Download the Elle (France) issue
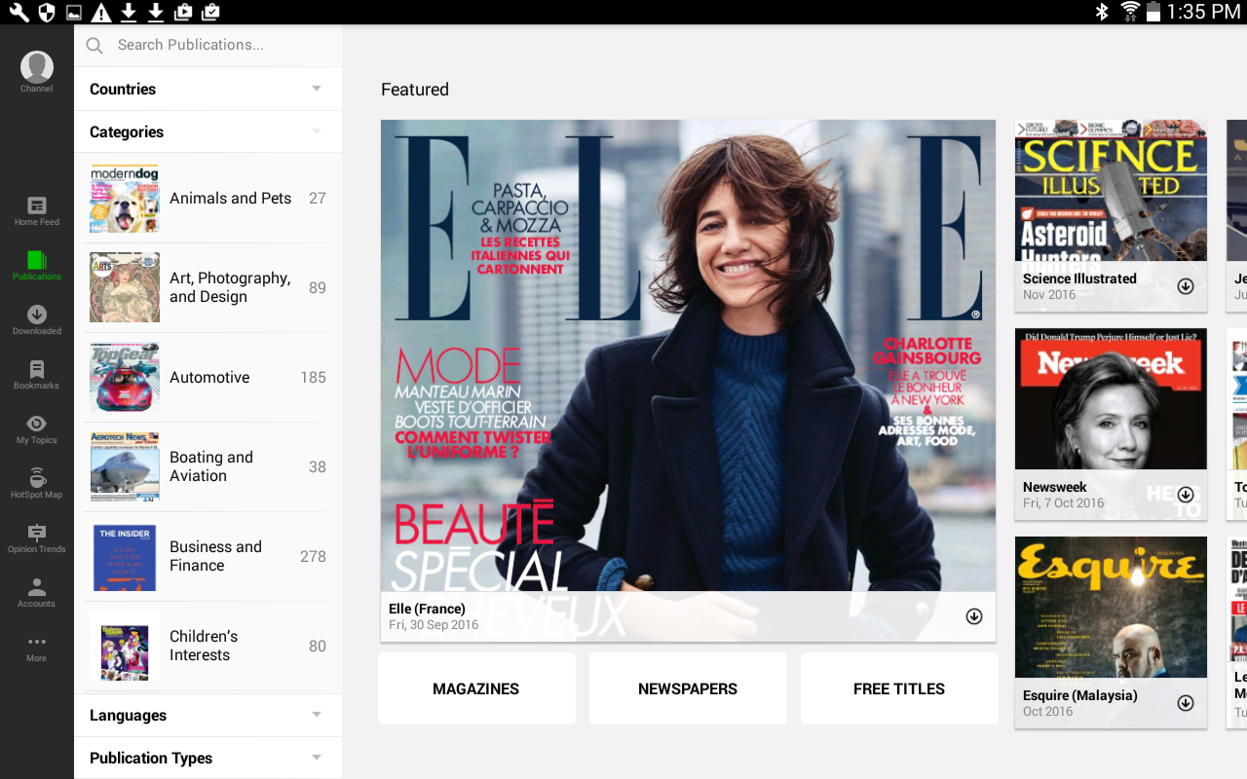 coord(973,615)
